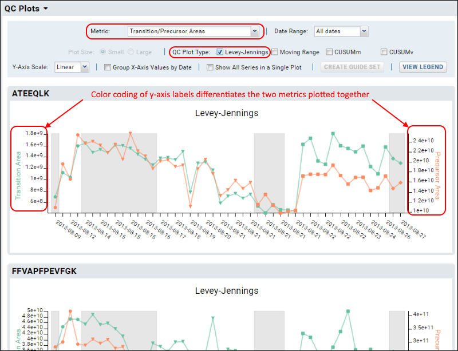
Task: Uncheck the Levey-Jennings plot type checkbox
Action: coord(220,52)
